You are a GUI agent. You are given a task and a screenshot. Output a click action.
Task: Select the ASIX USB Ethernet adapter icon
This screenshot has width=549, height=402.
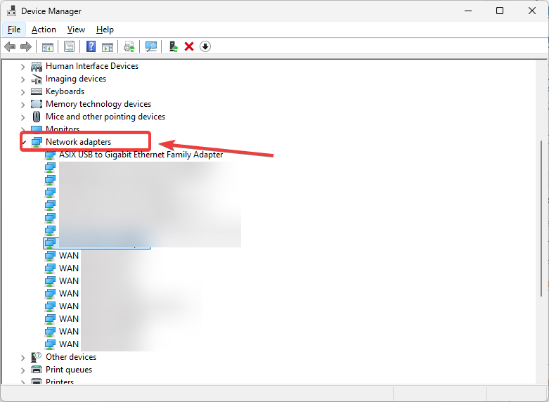coord(50,155)
